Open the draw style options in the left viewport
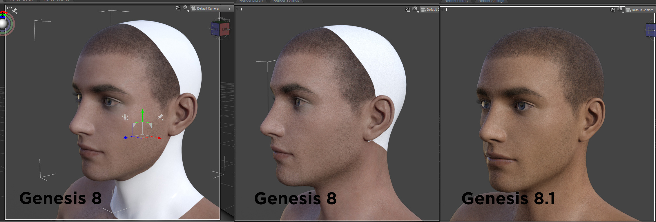Screen dimensions: 656x222 (178, 8)
